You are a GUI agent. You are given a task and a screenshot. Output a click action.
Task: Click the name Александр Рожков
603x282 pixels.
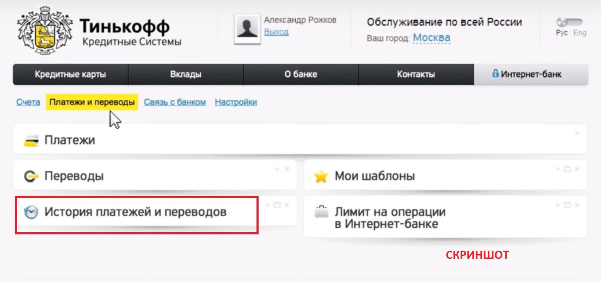[x=300, y=20]
